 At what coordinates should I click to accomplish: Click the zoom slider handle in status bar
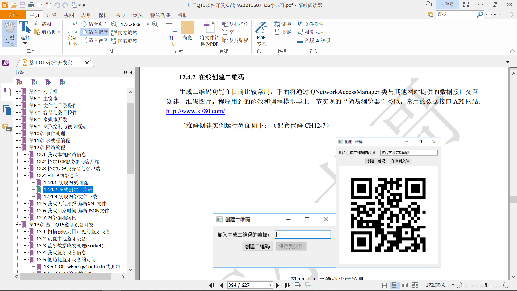486,285
